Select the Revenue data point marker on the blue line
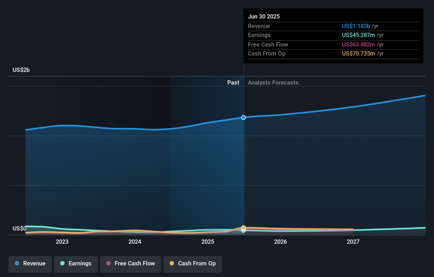This screenshot has height=277, width=434. (243, 118)
